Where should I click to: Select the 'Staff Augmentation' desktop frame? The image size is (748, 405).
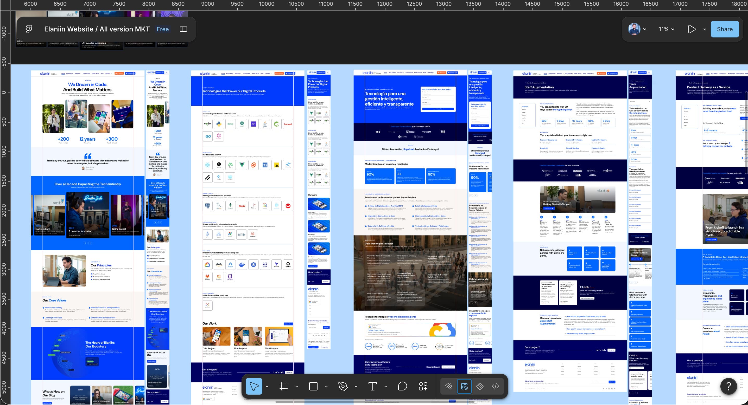coord(570,231)
